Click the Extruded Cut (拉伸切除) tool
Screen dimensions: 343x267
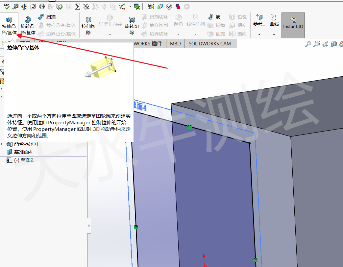(x=88, y=26)
